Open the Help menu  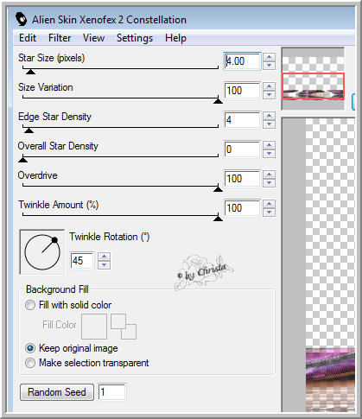coord(175,38)
